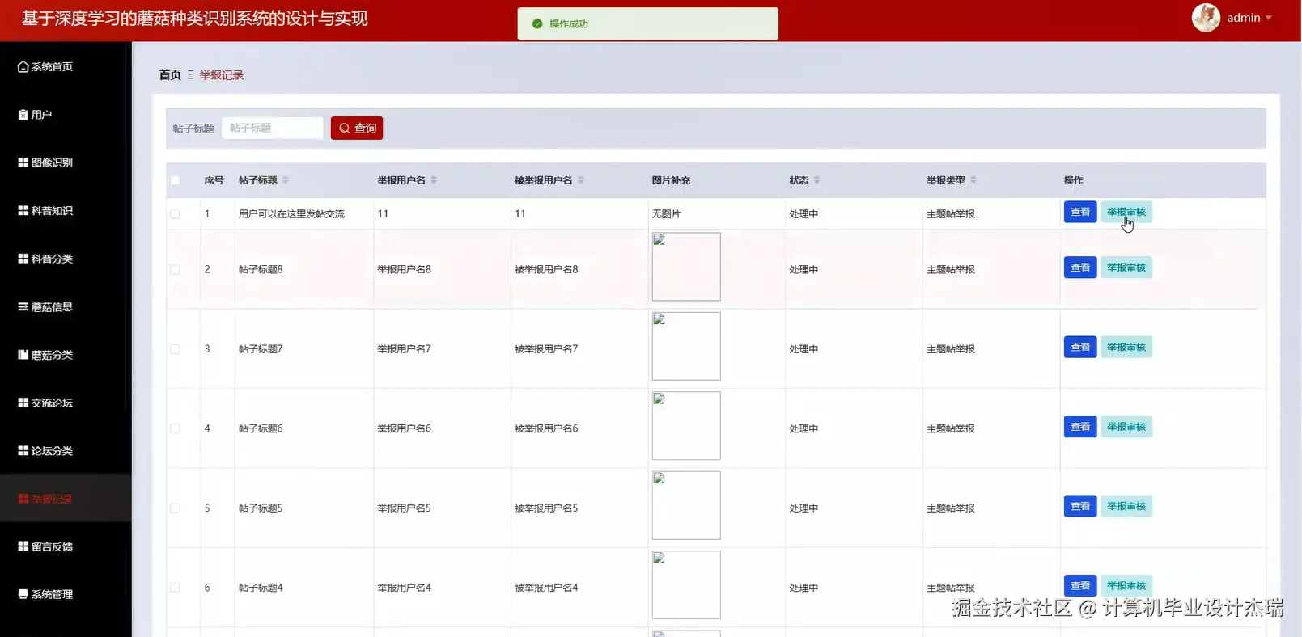Click 举报审核 in the 帖子标题7 row
This screenshot has height=637, width=1302.
click(1126, 347)
